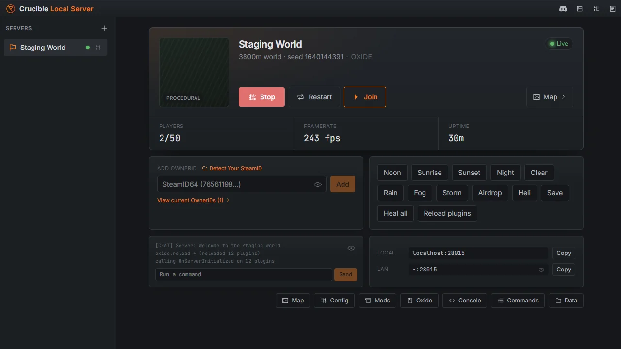Copy the localhost:28015 address
This screenshot has width=621, height=349.
(564, 253)
